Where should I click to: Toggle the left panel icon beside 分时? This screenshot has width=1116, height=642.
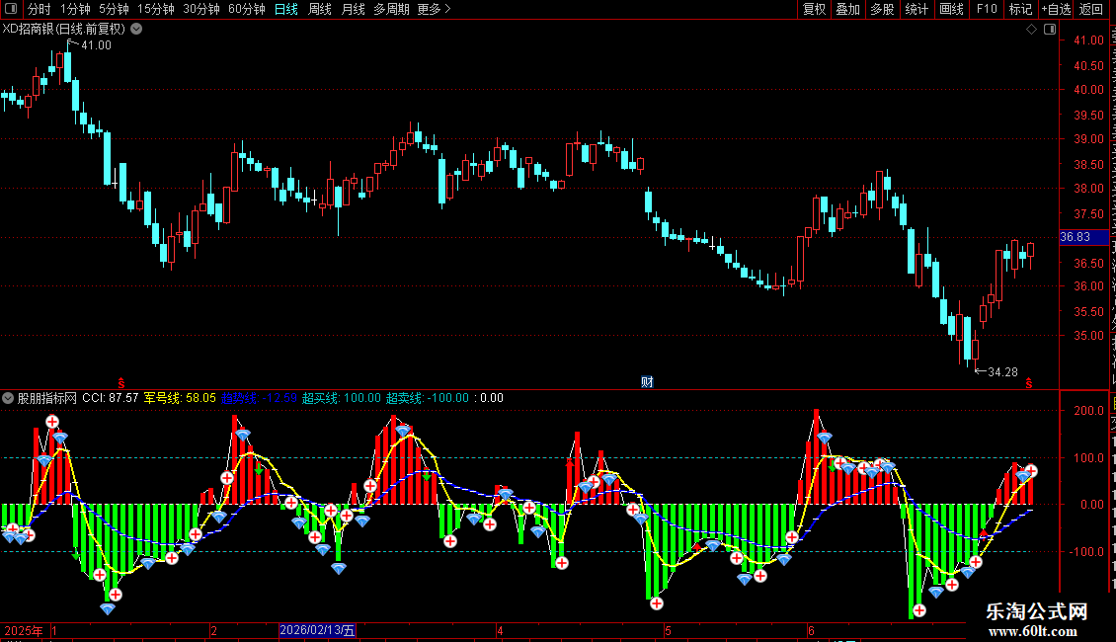tap(11, 9)
